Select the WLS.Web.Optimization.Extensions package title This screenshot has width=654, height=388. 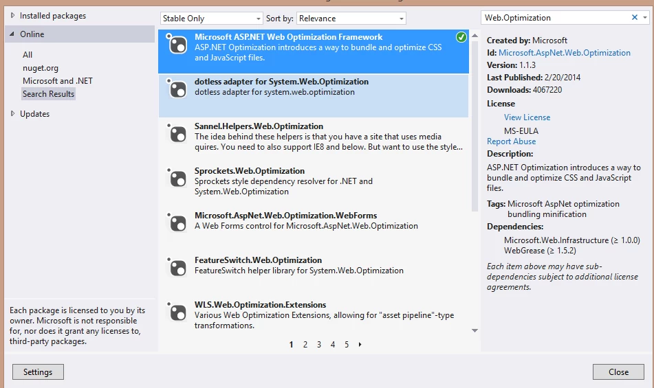point(260,305)
